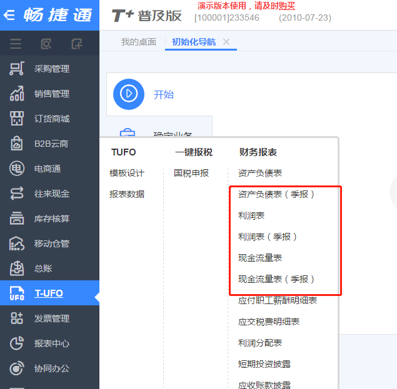Image resolution: width=397 pixels, height=389 pixels.
Task: Click the 总账 ledger icon
Action: tap(17, 268)
